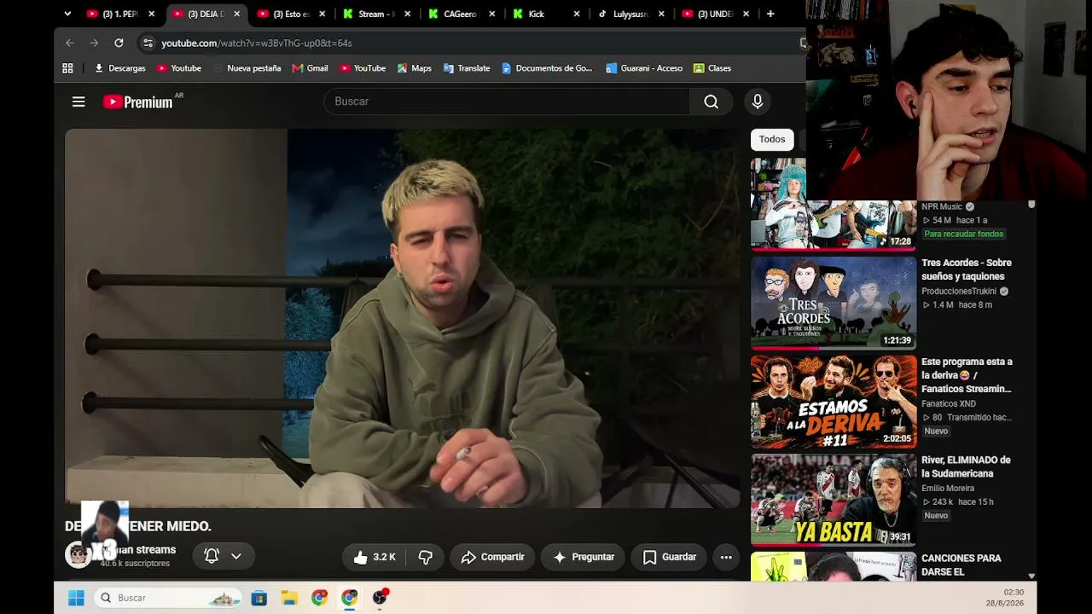Click the 'Para recaudar fondos' badge

[964, 234]
